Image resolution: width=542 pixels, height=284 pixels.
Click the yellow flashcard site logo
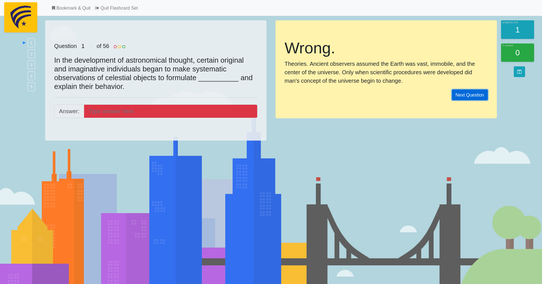(21, 18)
